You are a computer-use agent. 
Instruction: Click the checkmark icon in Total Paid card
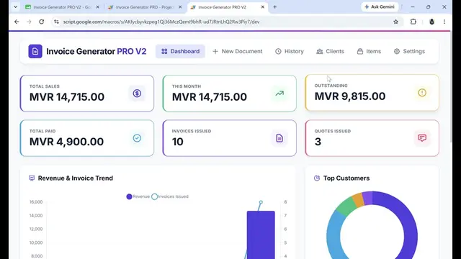click(137, 138)
